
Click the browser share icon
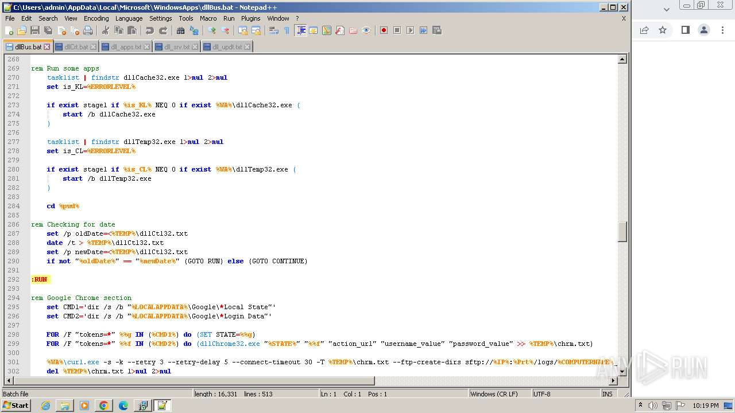(644, 30)
